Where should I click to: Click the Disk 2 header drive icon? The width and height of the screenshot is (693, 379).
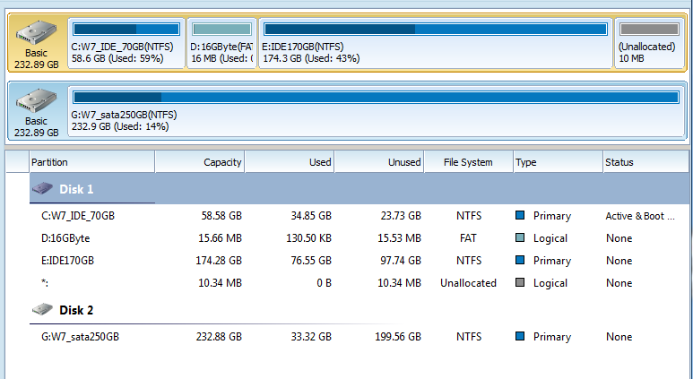pyautogui.click(x=43, y=310)
